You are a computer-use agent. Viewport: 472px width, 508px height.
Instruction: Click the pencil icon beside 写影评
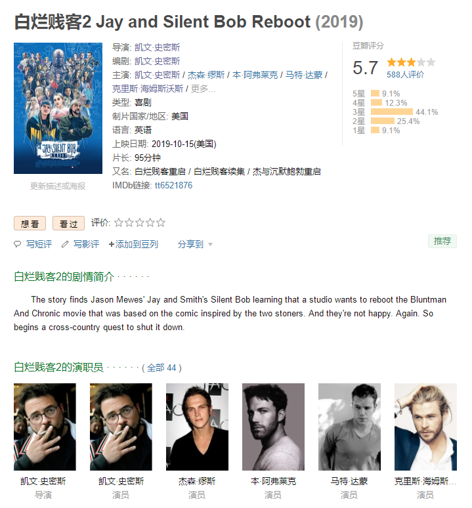click(65, 244)
